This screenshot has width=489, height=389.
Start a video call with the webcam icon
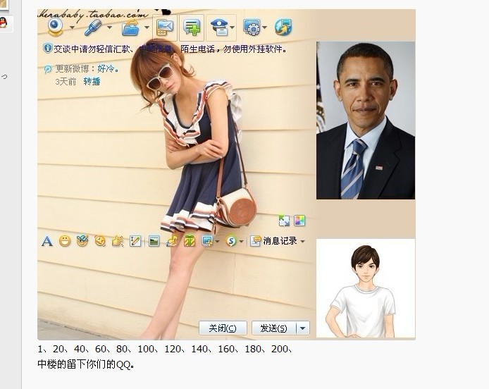coord(56,27)
